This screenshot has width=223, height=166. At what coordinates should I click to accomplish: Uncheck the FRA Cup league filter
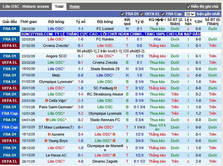point(163,14)
